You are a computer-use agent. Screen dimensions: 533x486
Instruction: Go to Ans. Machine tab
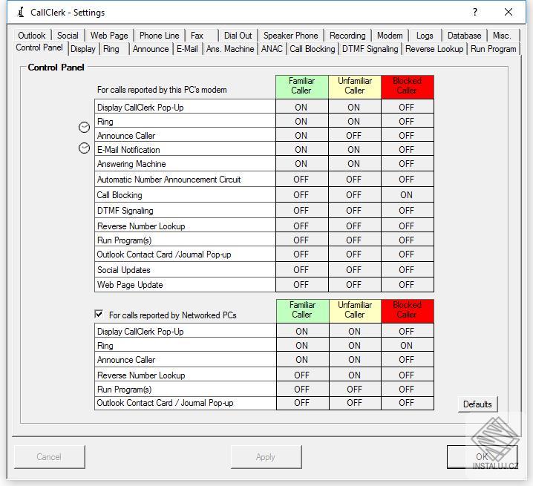[230, 49]
